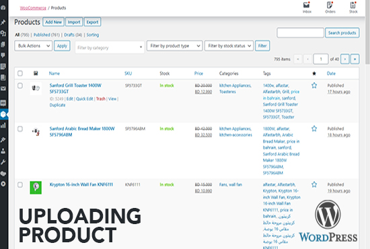Open Appearance brush icon in sidebar
The height and width of the screenshot is (249, 370).
tap(3, 140)
